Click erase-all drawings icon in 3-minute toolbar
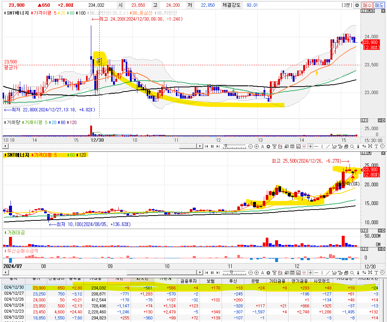Screen dimensions: 387x322 pyautogui.click(x=340, y=146)
